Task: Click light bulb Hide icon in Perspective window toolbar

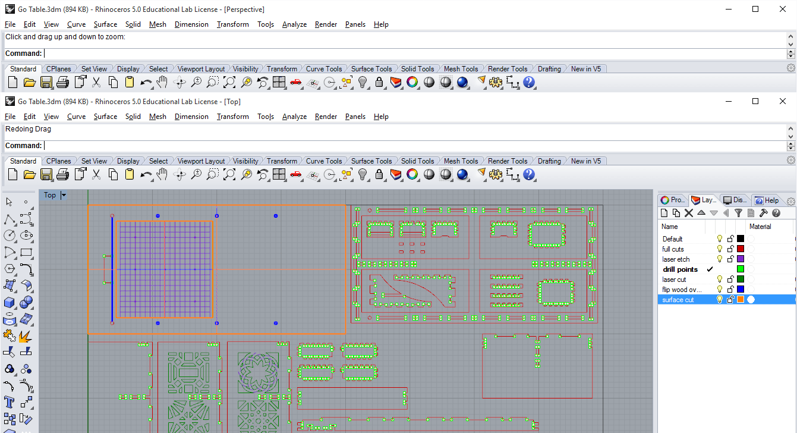Action: [363, 82]
